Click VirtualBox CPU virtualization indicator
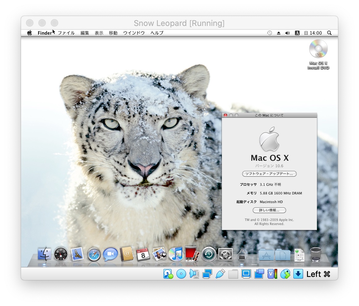The image size is (359, 306). (x=272, y=274)
